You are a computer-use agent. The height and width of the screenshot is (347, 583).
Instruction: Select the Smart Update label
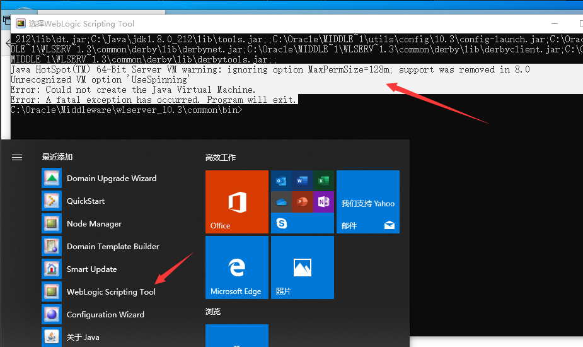point(92,269)
